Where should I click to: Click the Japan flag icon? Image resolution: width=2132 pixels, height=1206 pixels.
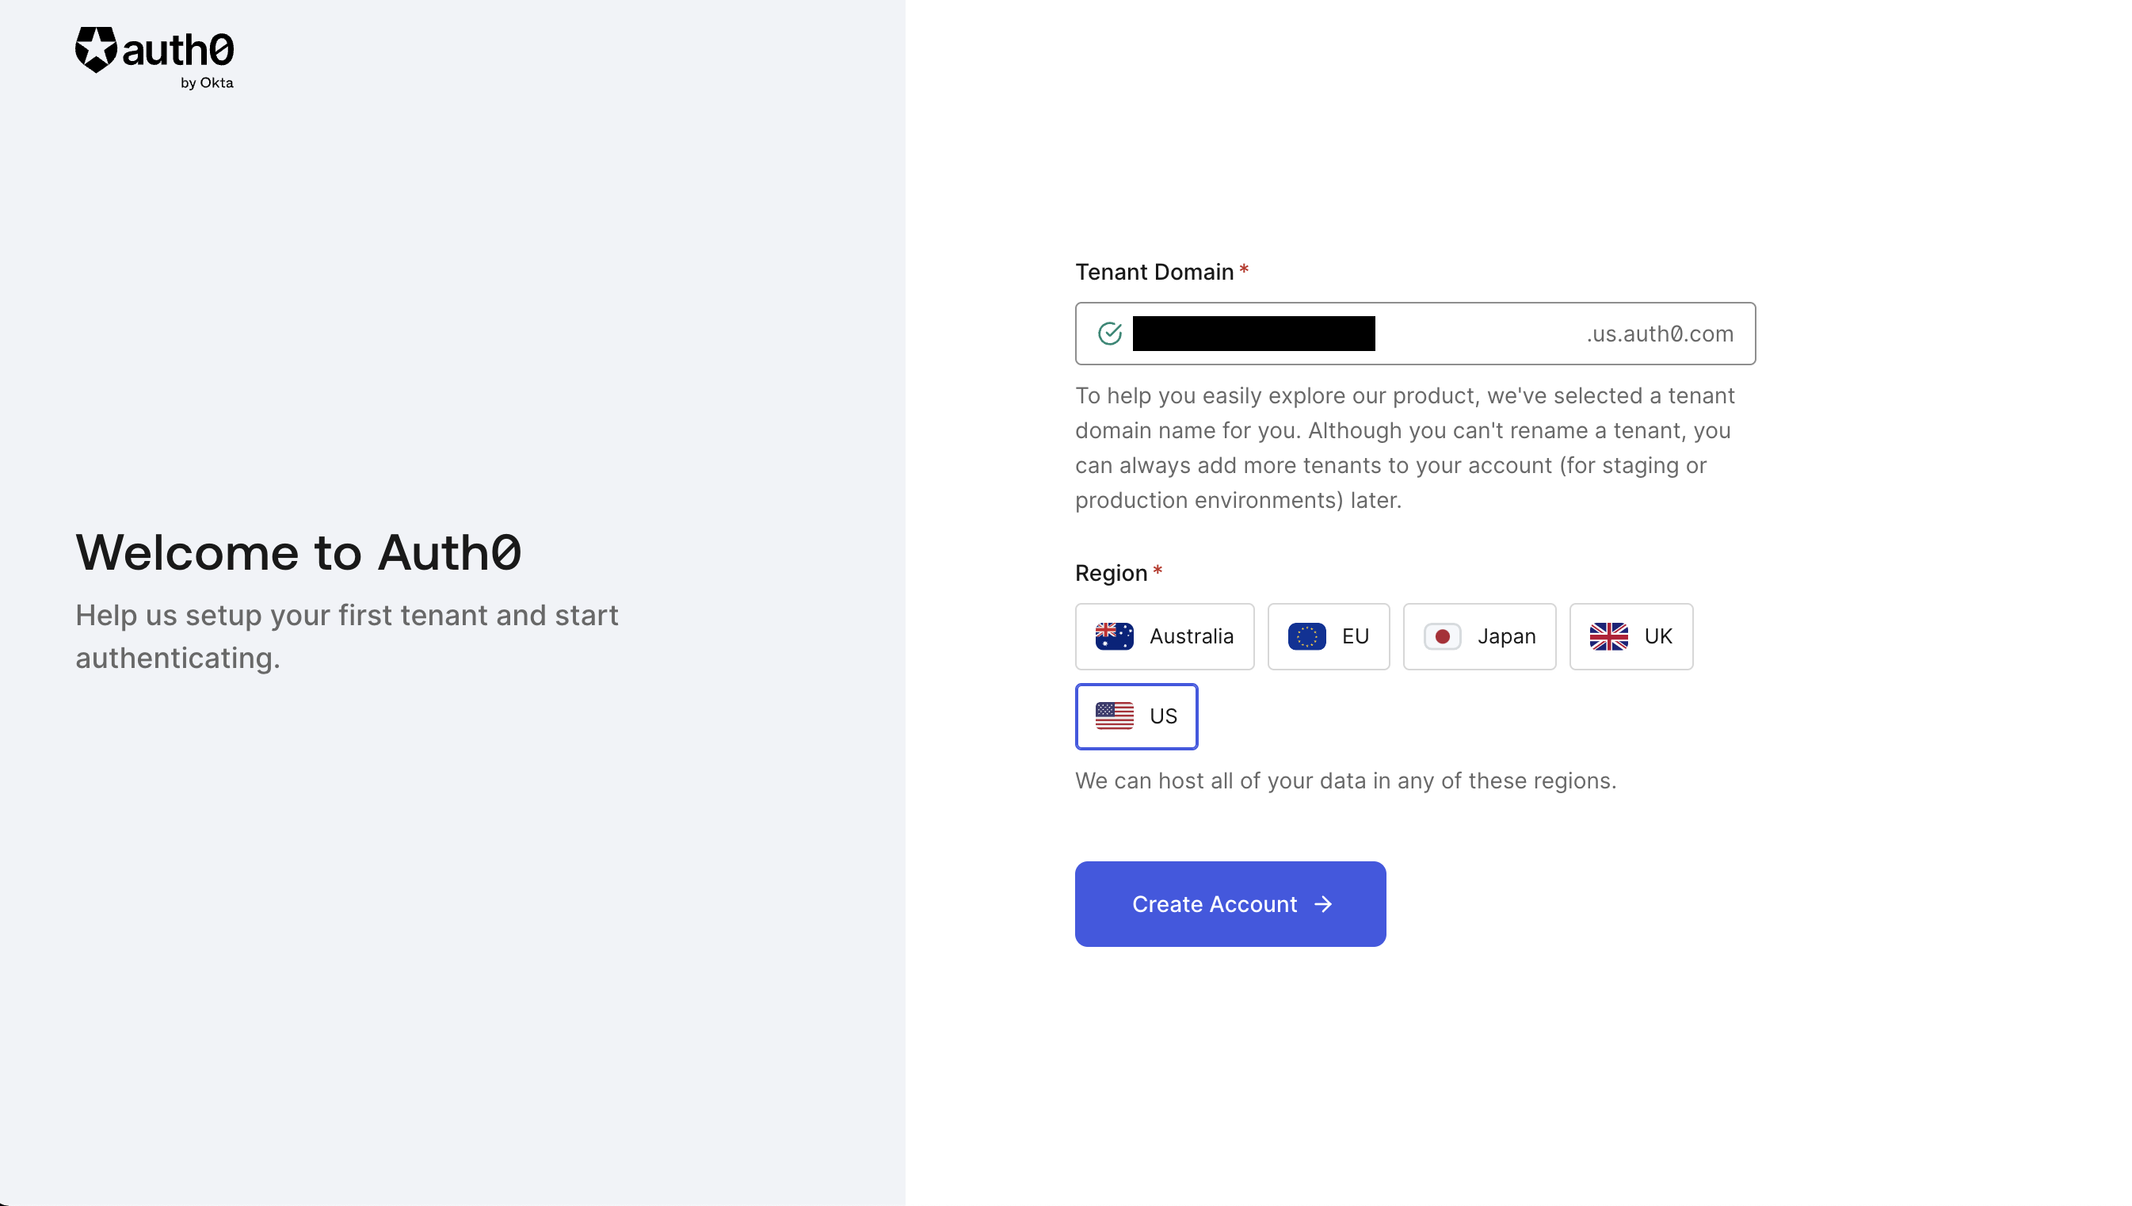[x=1444, y=636]
